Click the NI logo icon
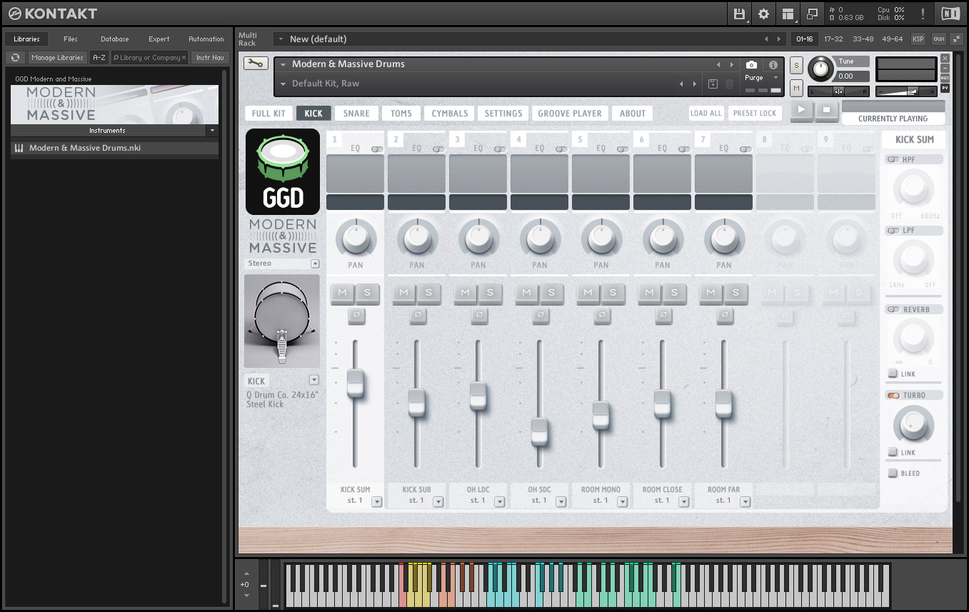Viewport: 969px width, 612px height. coord(950,14)
